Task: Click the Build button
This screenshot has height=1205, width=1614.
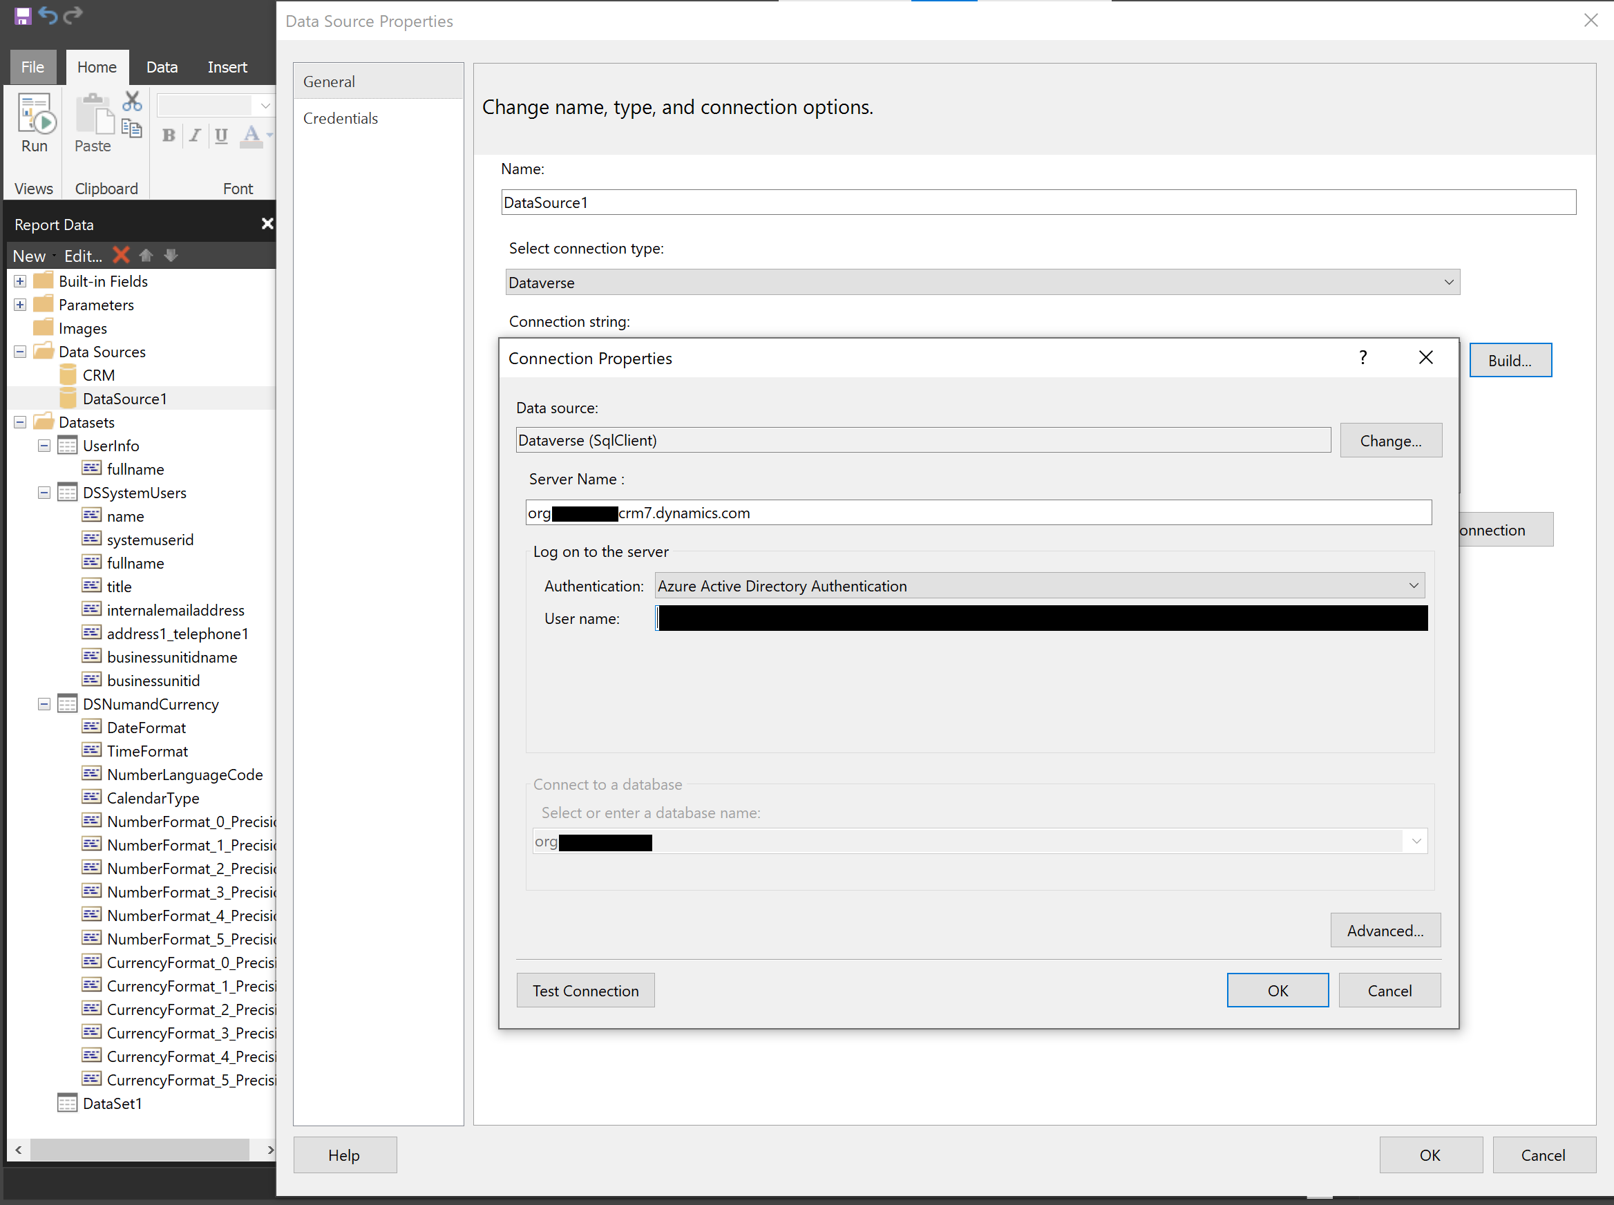Action: (x=1510, y=359)
